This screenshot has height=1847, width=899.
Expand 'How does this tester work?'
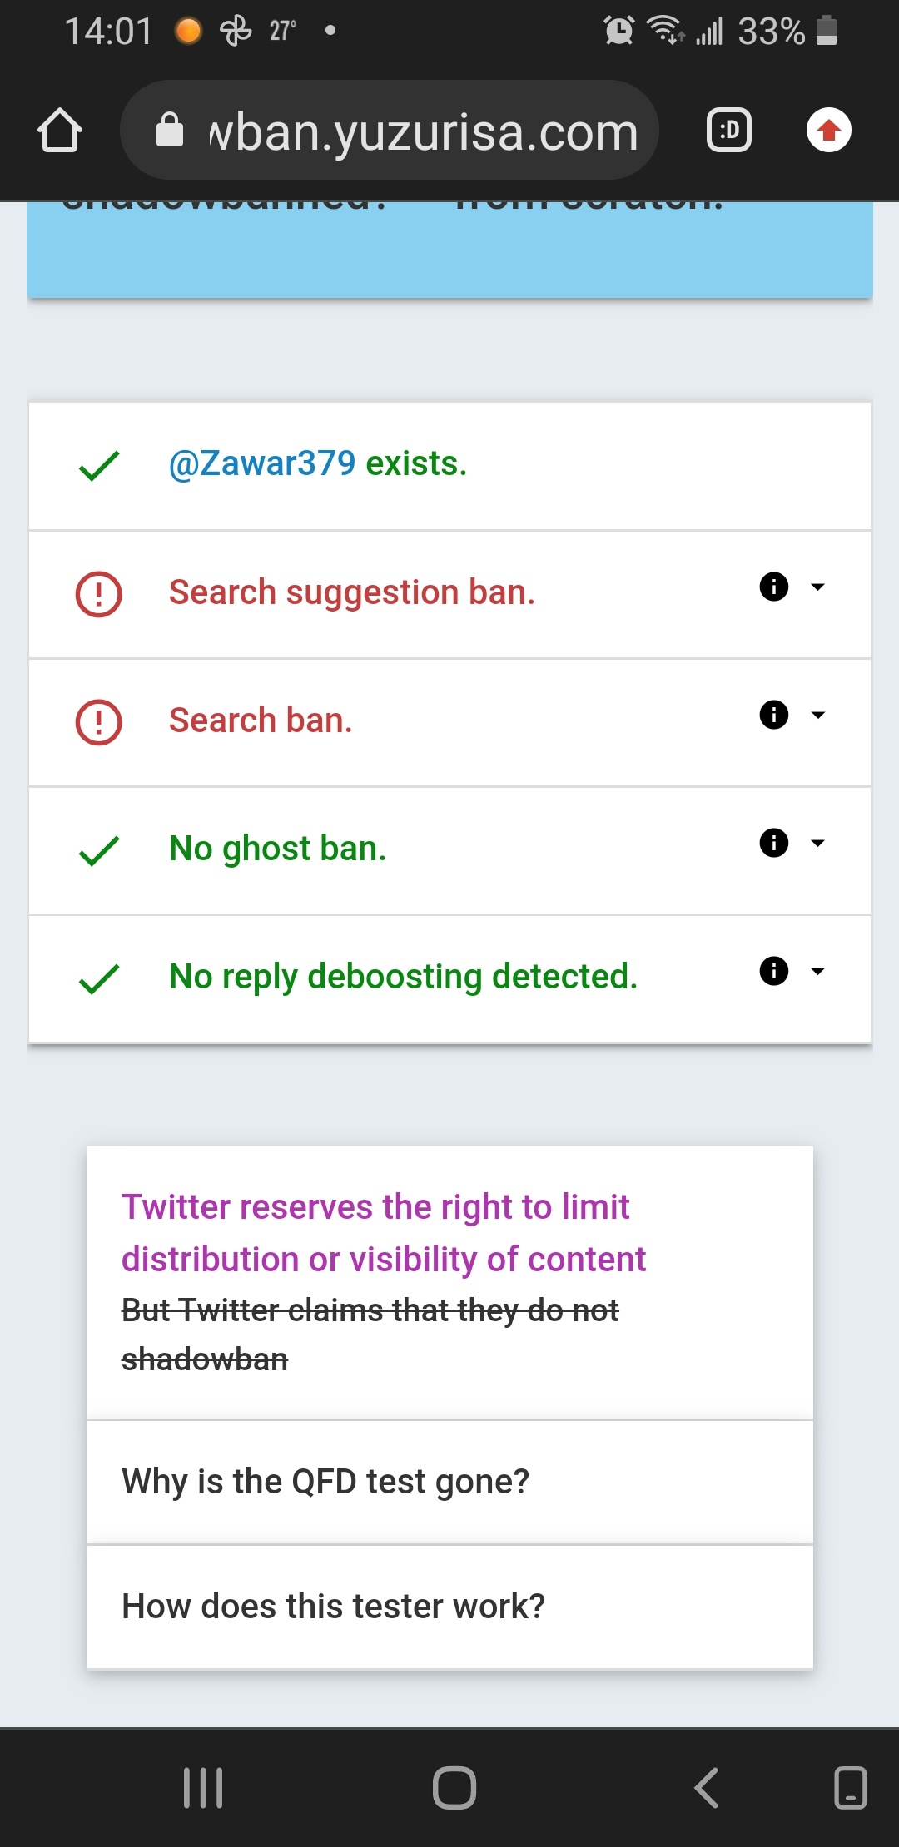[449, 1607]
